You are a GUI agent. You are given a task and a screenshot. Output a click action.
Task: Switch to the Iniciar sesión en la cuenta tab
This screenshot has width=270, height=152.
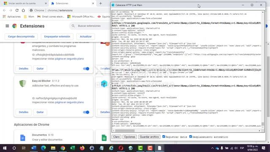(25, 3)
